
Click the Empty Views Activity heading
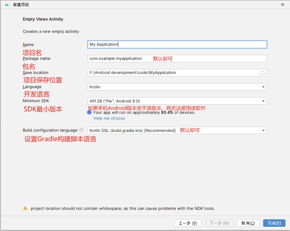point(43,19)
